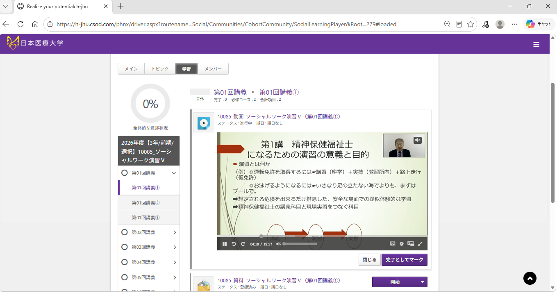This screenshot has height=293, width=557.
Task: Click the 完了としてマーク button
Action: pos(405,260)
